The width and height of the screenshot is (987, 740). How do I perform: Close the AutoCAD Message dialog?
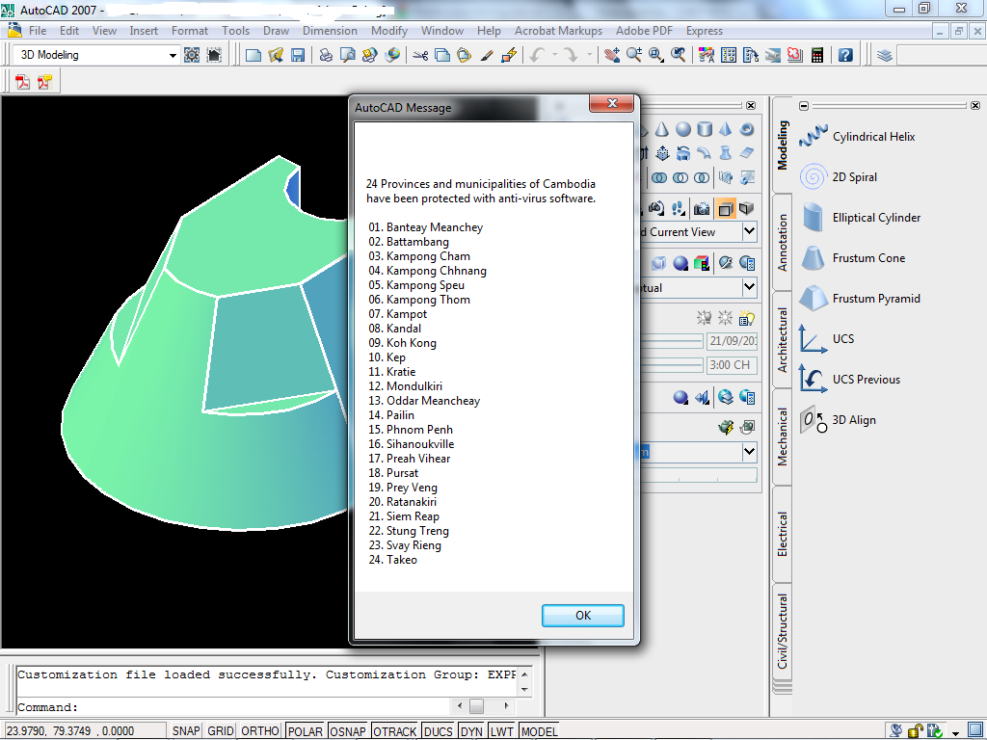tap(611, 103)
